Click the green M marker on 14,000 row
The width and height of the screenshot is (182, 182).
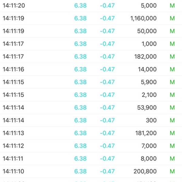(x=172, y=69)
